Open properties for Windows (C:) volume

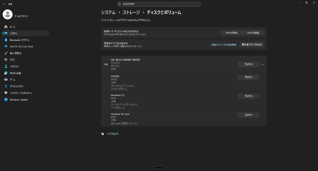pos(249,96)
